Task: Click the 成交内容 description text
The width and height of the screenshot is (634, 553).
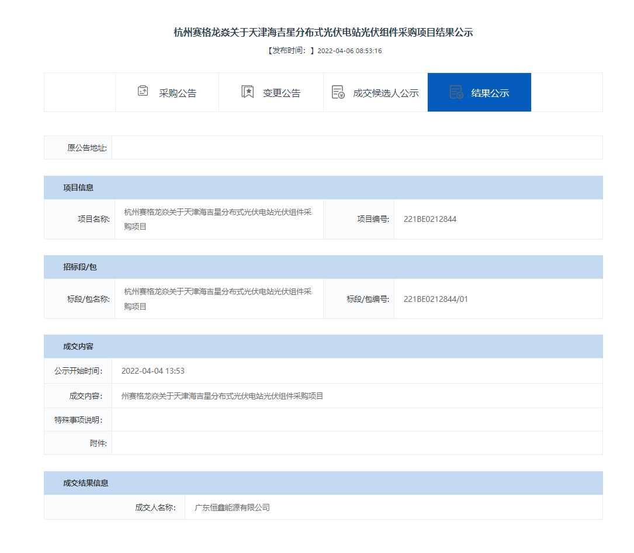Action: 222,396
